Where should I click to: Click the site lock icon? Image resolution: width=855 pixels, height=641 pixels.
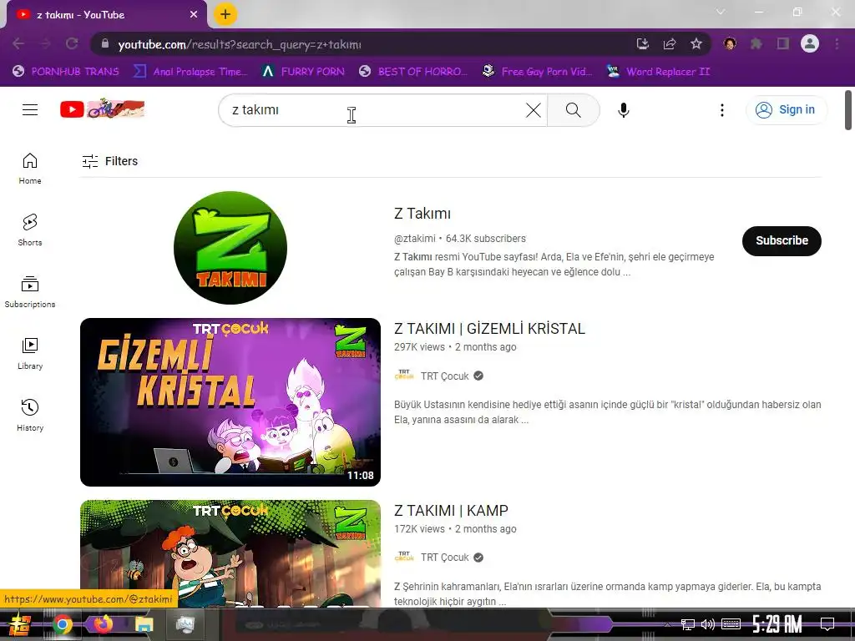(105, 43)
